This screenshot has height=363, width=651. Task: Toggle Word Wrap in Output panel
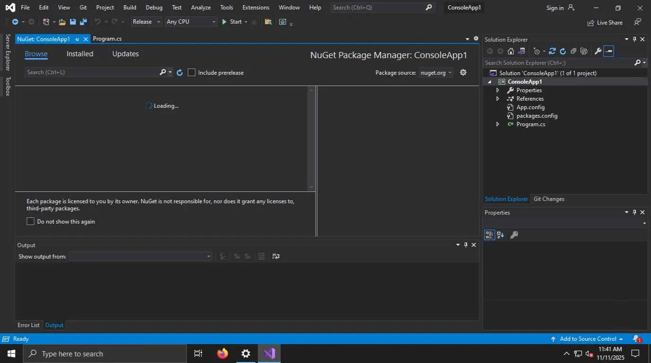[x=276, y=256]
